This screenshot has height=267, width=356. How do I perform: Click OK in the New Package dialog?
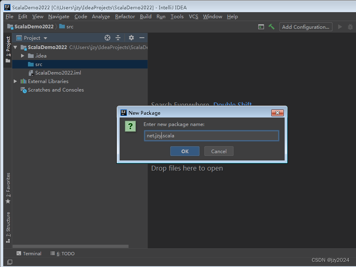point(184,151)
